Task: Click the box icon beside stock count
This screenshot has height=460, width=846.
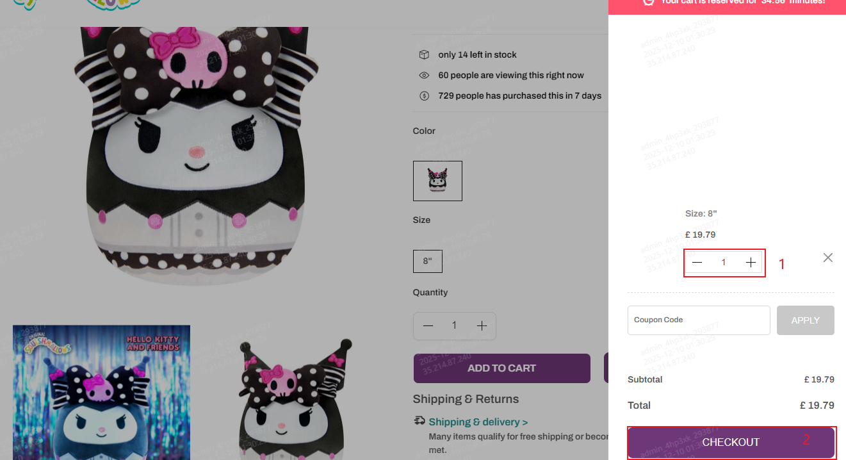Action: [424, 55]
